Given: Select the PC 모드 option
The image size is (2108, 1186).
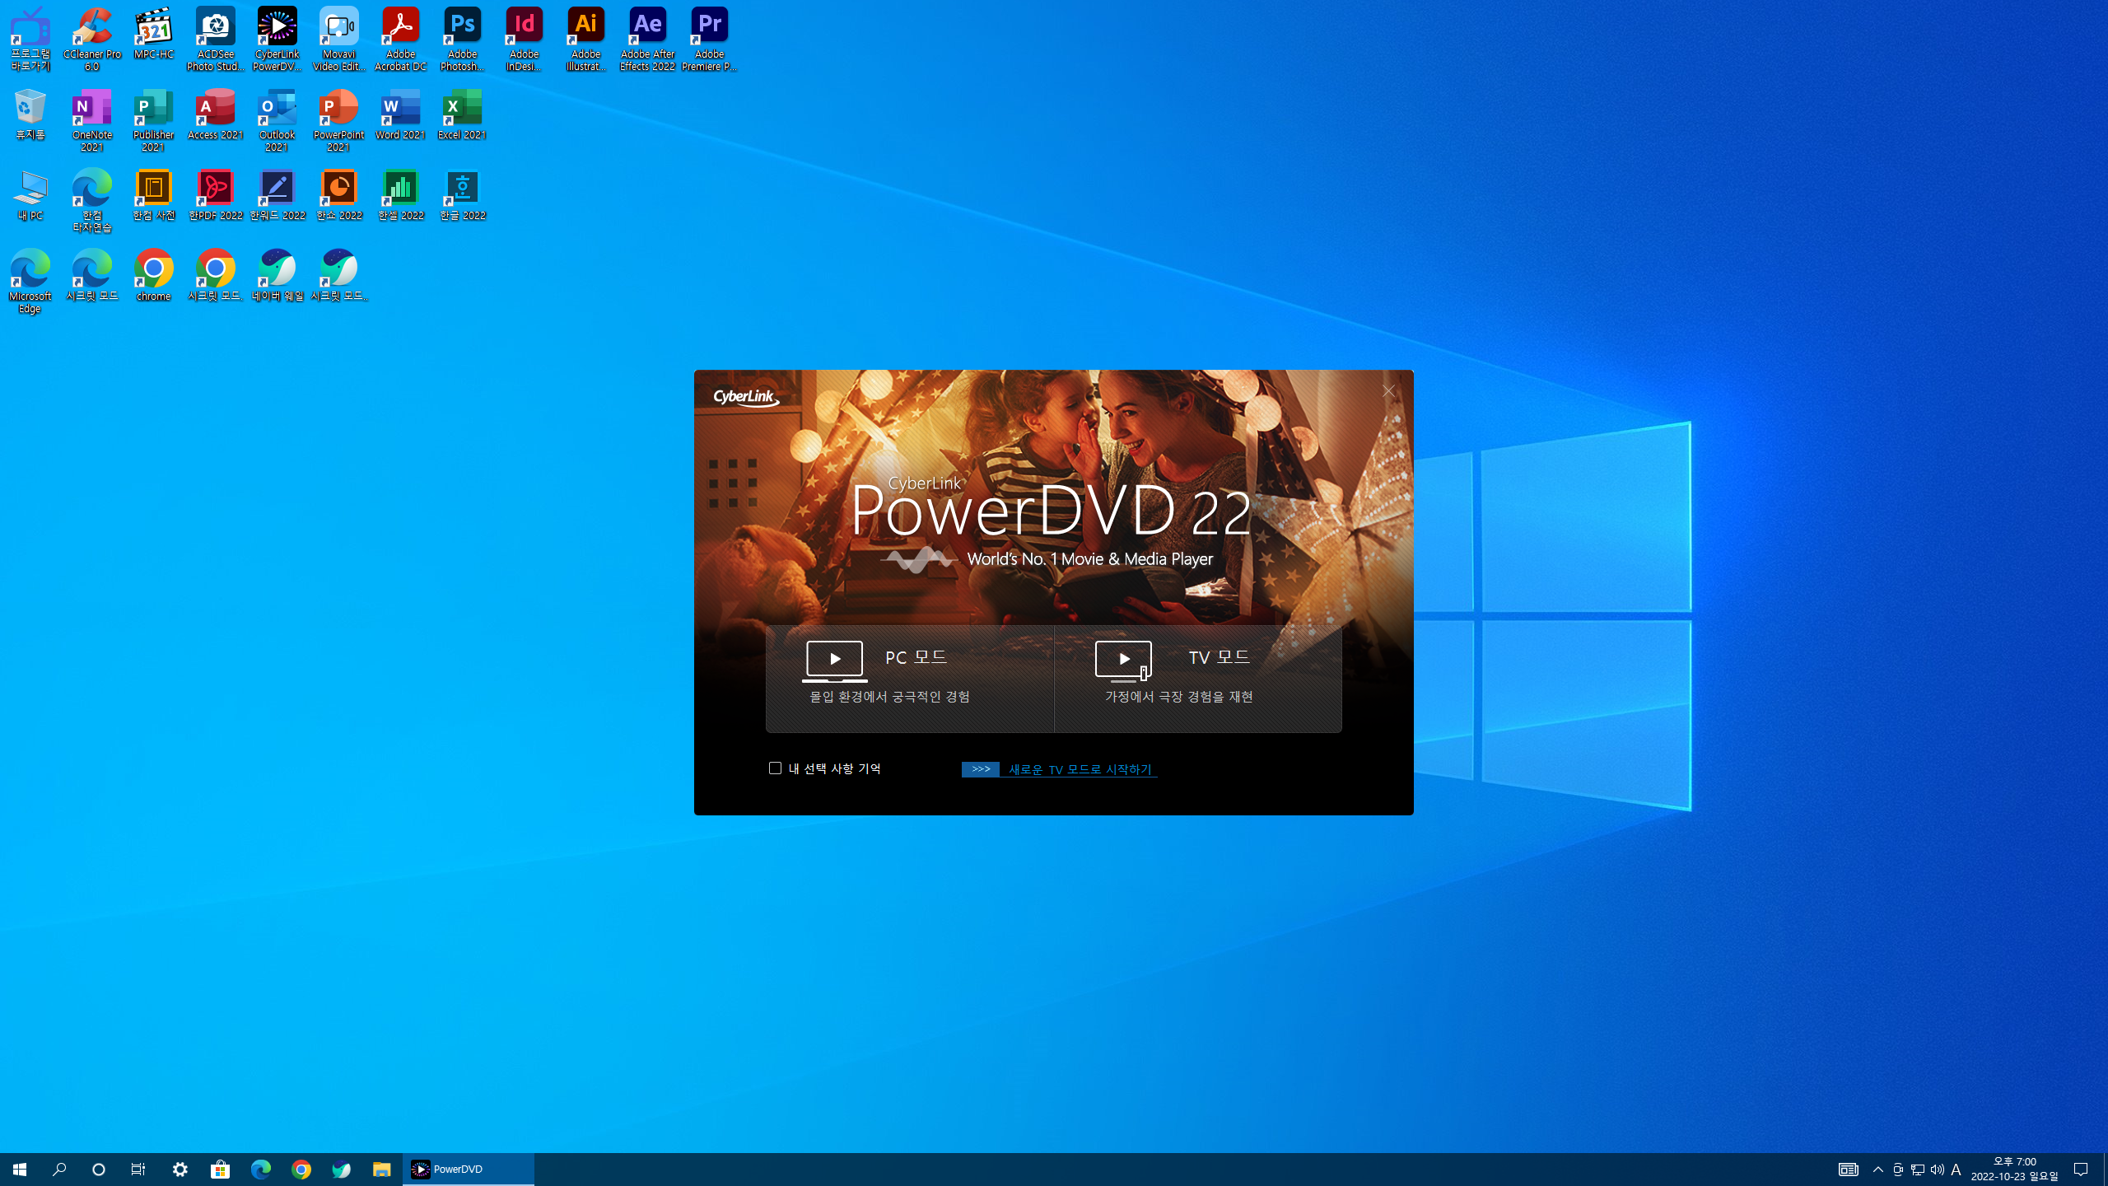Looking at the screenshot, I should (x=909, y=677).
